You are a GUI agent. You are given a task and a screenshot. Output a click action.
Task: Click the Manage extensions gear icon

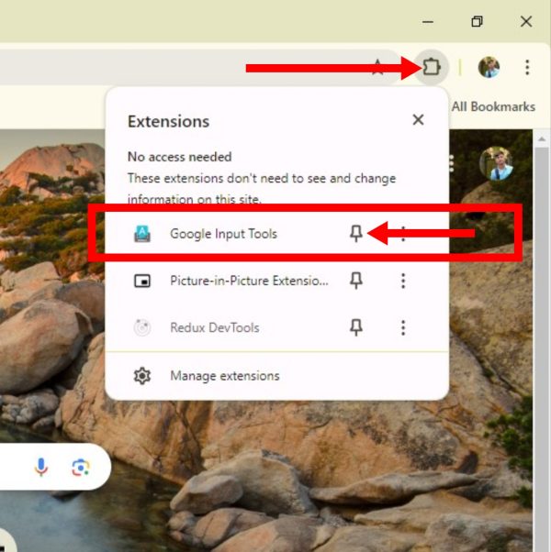pyautogui.click(x=142, y=376)
